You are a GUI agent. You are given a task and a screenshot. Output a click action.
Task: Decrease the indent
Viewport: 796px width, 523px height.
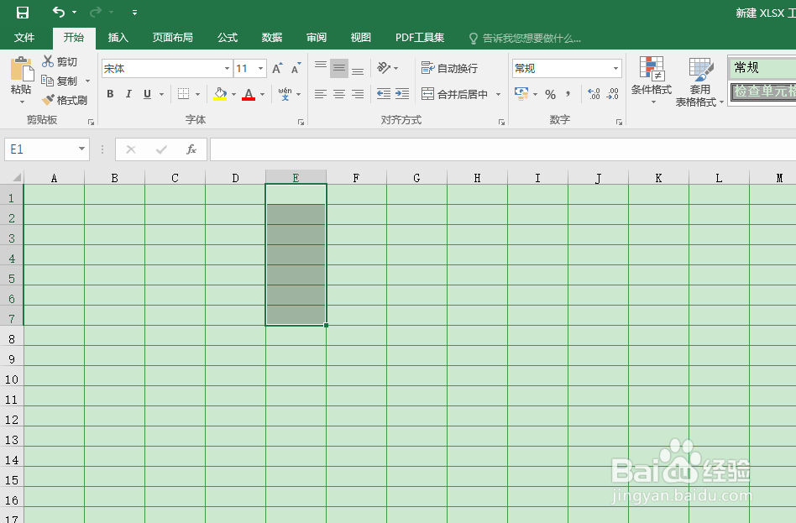click(383, 94)
